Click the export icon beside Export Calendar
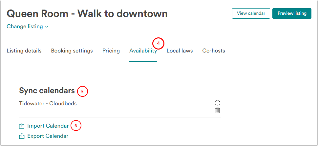This screenshot has width=318, height=146. click(x=22, y=136)
